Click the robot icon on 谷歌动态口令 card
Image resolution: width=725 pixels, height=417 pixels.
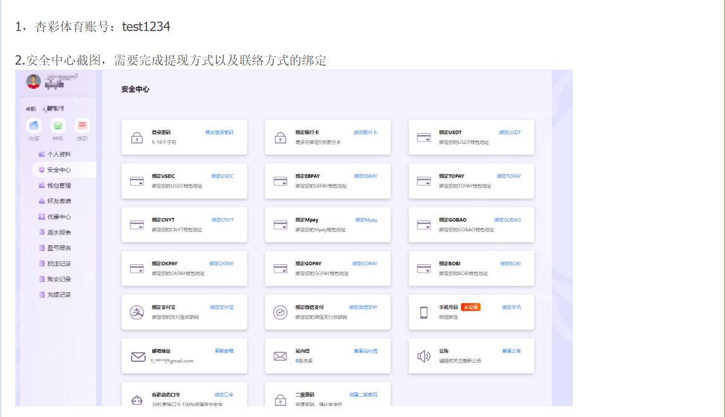(137, 399)
